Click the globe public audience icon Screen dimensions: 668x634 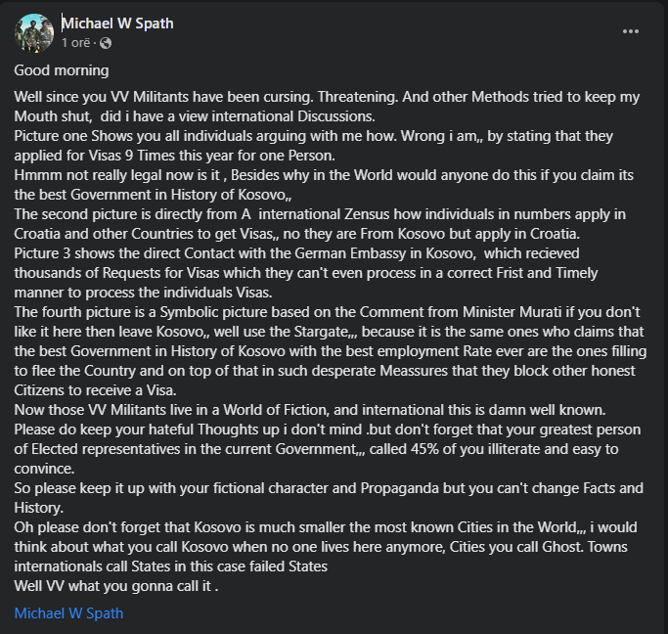[x=106, y=43]
